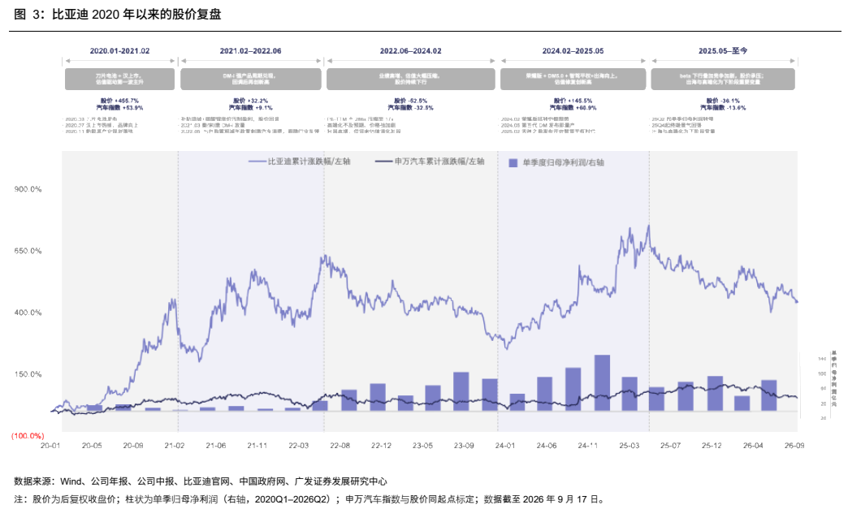Click the 股价 +32.2% figure
848x509 pixels.
tap(250, 101)
